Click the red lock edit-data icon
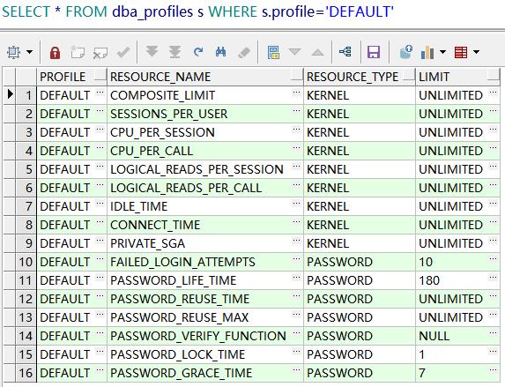The width and height of the screenshot is (505, 387). [55, 52]
